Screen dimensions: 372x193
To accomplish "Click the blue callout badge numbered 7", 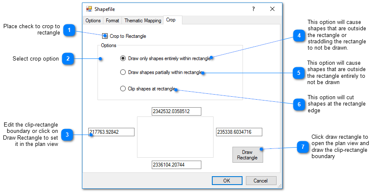I will coord(303,147).
